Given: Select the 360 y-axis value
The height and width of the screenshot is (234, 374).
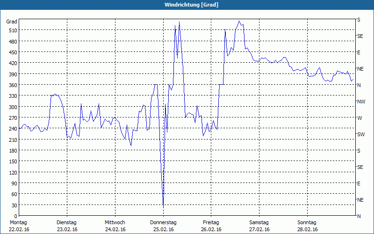Looking at the screenshot, I should pyautogui.click(x=13, y=85).
